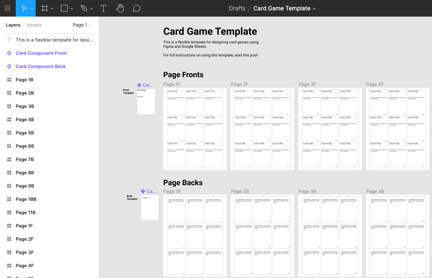Open the Card Game Template file menu
Screen dimensions: 432x278
click(284, 8)
